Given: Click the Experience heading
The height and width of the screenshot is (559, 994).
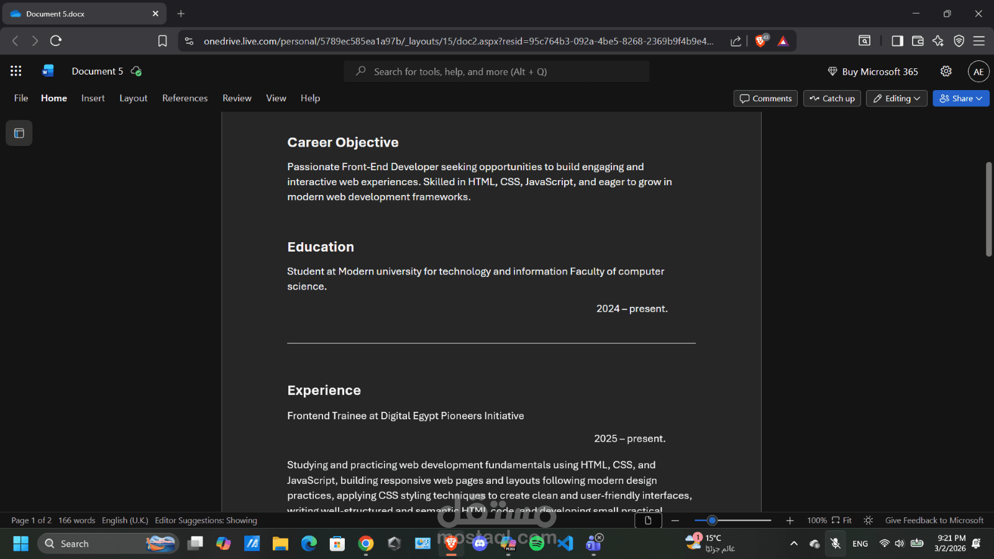Looking at the screenshot, I should click(324, 390).
